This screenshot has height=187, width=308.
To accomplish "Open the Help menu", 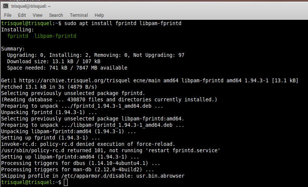I will pos(99,15).
